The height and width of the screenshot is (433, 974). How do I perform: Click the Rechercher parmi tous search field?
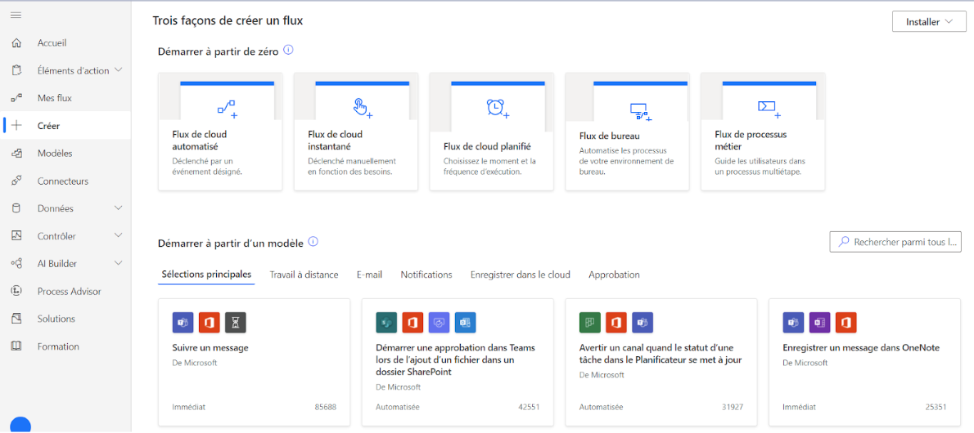(x=895, y=242)
